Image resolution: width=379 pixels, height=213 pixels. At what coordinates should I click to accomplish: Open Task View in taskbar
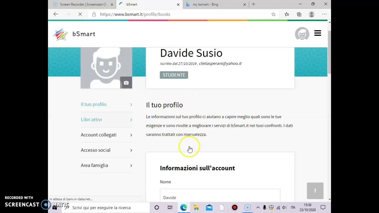[170, 208]
